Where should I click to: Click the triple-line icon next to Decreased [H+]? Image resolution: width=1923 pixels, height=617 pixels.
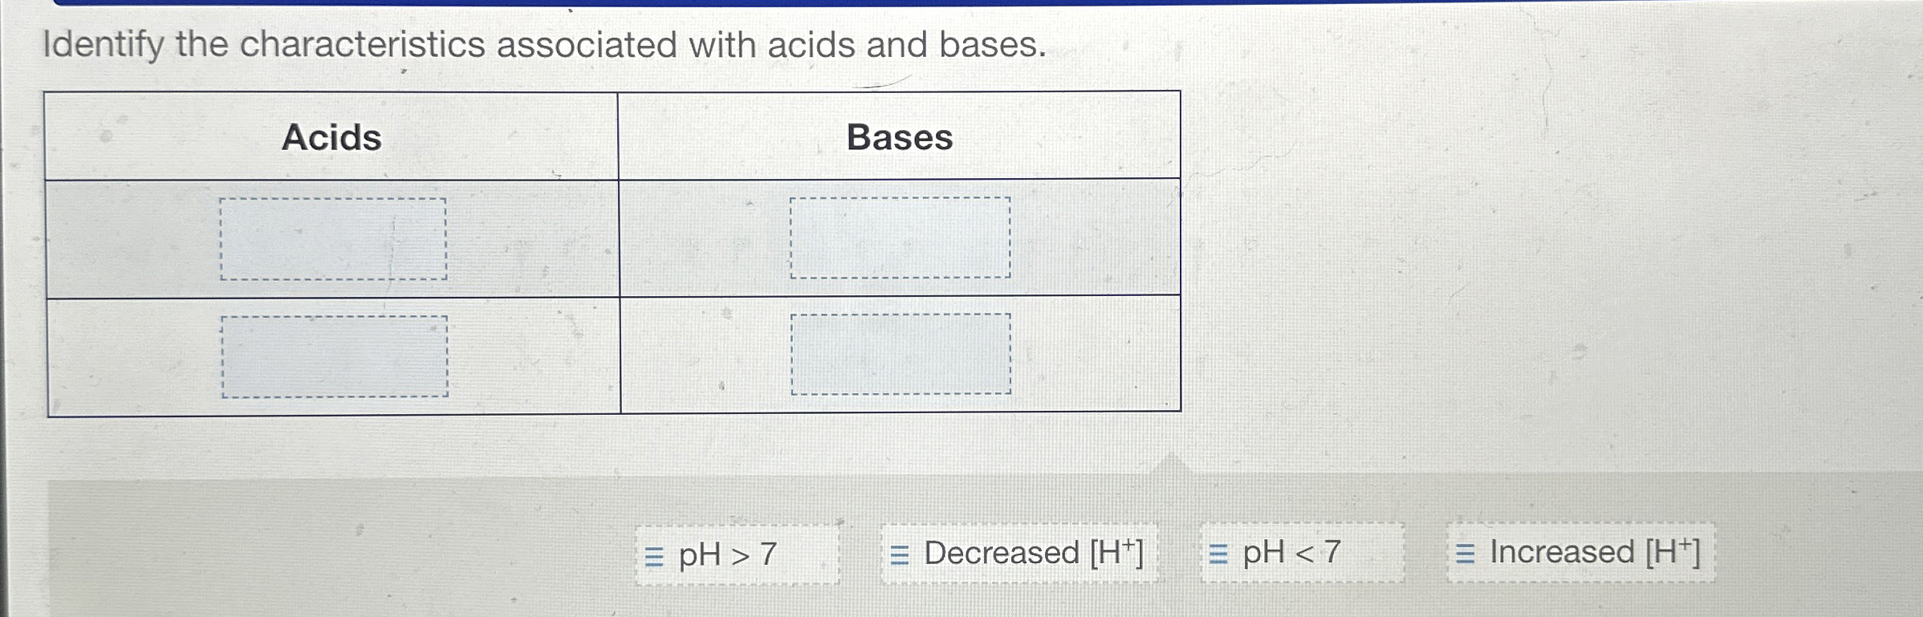click(x=900, y=554)
